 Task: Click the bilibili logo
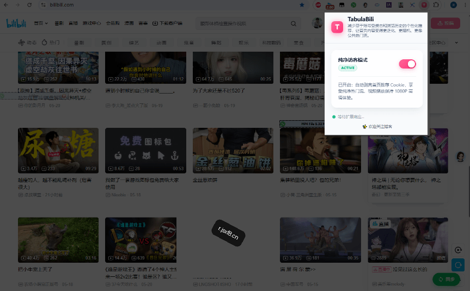click(16, 23)
